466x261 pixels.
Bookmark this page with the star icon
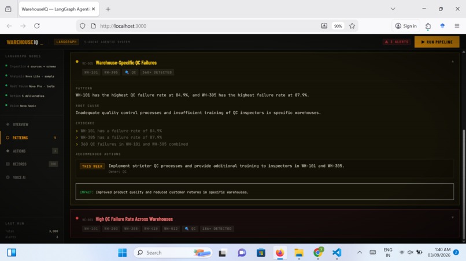352,26
